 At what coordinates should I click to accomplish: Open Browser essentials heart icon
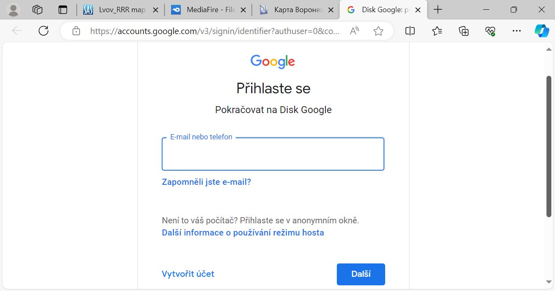click(490, 31)
